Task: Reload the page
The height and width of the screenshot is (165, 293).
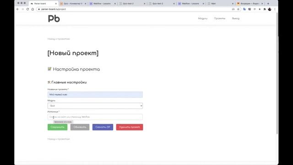Action: click(27, 9)
